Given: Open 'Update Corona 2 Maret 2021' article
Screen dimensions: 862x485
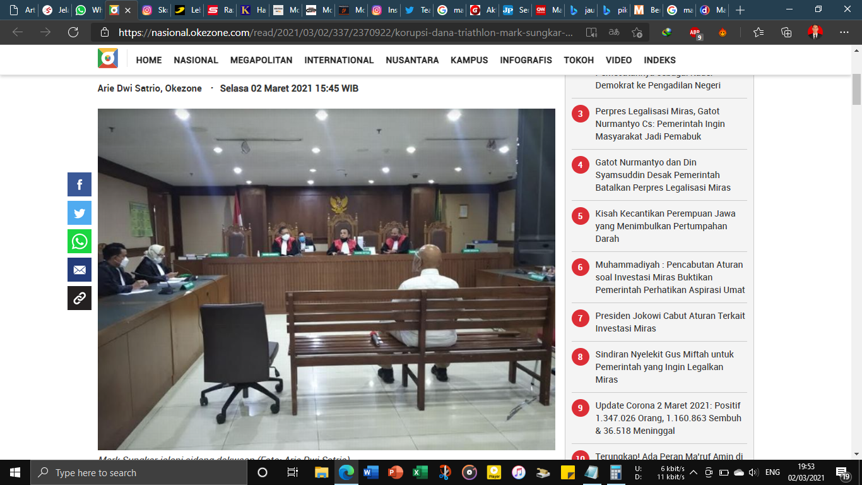Looking at the screenshot, I should (668, 418).
